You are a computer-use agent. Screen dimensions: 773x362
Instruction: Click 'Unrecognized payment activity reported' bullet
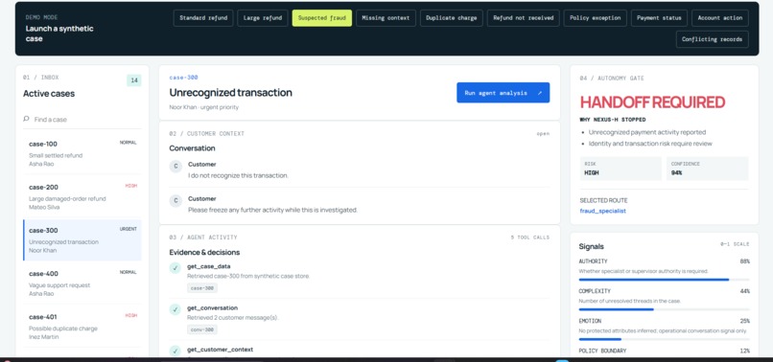tap(647, 132)
